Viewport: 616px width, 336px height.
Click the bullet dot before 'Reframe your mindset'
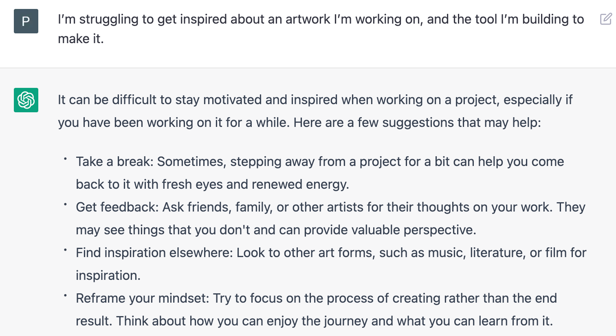(x=65, y=295)
